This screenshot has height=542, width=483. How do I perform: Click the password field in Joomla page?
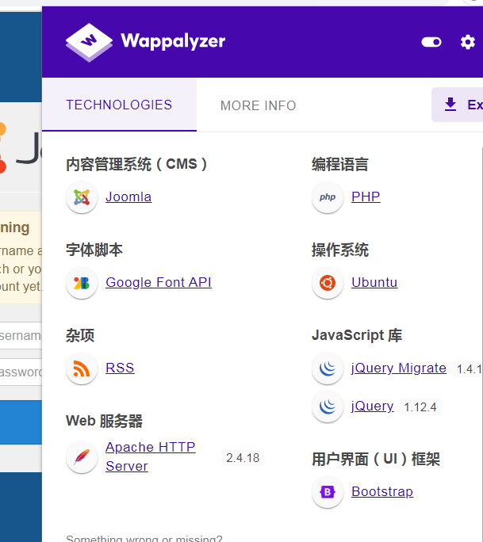pyautogui.click(x=21, y=372)
